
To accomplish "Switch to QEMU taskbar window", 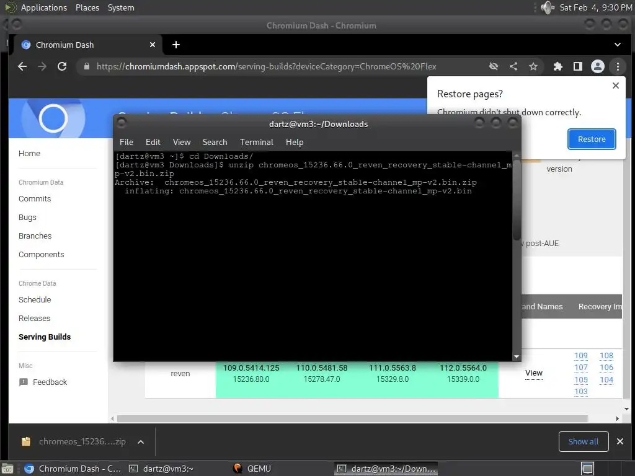I will click(252, 469).
